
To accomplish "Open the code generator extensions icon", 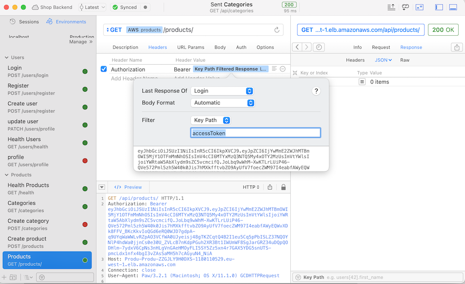I will tap(405, 7).
